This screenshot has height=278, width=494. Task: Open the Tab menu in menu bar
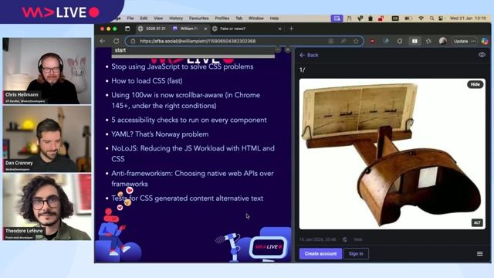pyautogui.click(x=239, y=19)
